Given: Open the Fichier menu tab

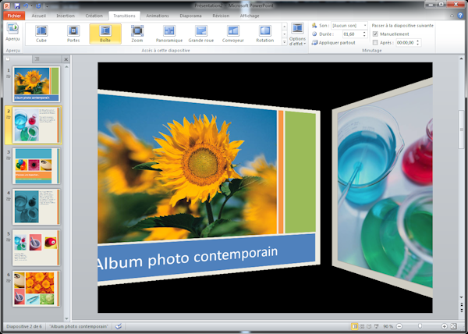Looking at the screenshot, I should [14, 15].
